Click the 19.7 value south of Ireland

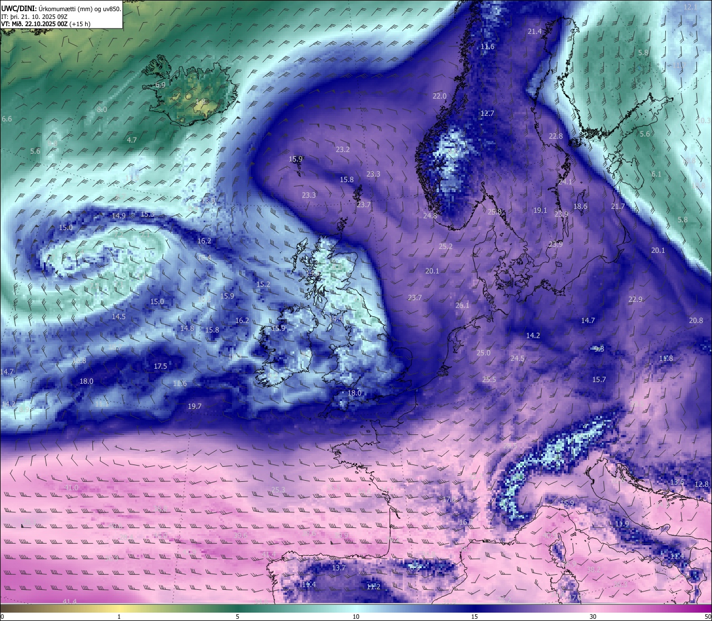point(194,407)
